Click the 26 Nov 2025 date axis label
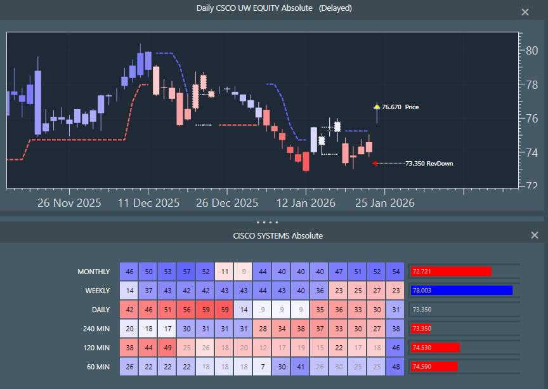This screenshot has height=389, width=548. point(69,203)
